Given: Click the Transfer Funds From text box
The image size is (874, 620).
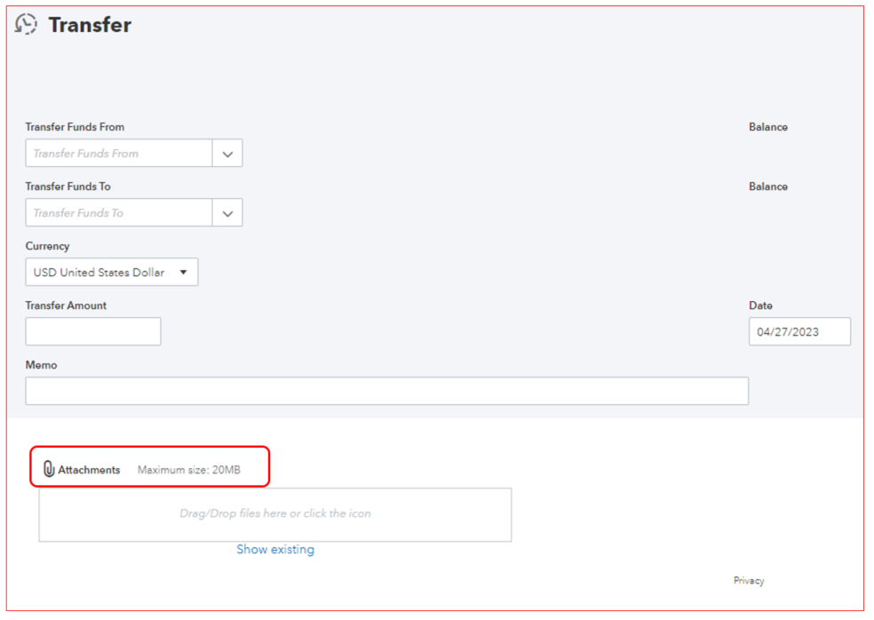Looking at the screenshot, I should tap(118, 153).
